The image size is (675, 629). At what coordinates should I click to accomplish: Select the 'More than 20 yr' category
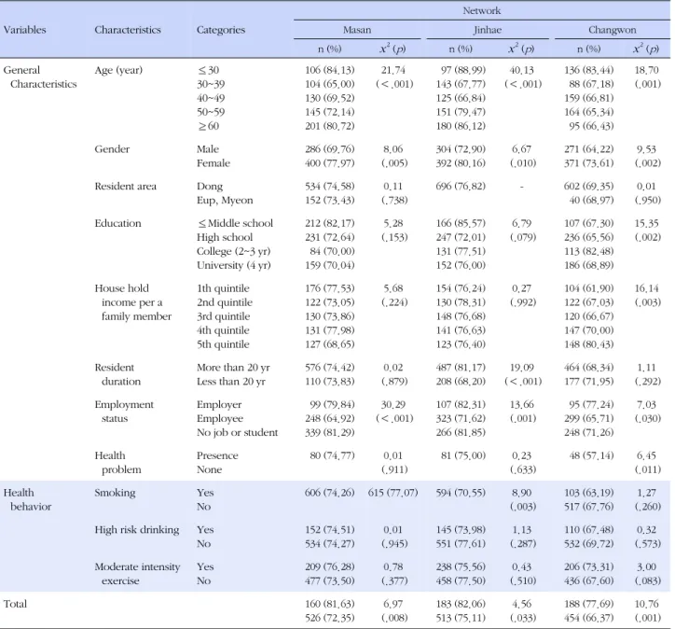pyautogui.click(x=233, y=368)
